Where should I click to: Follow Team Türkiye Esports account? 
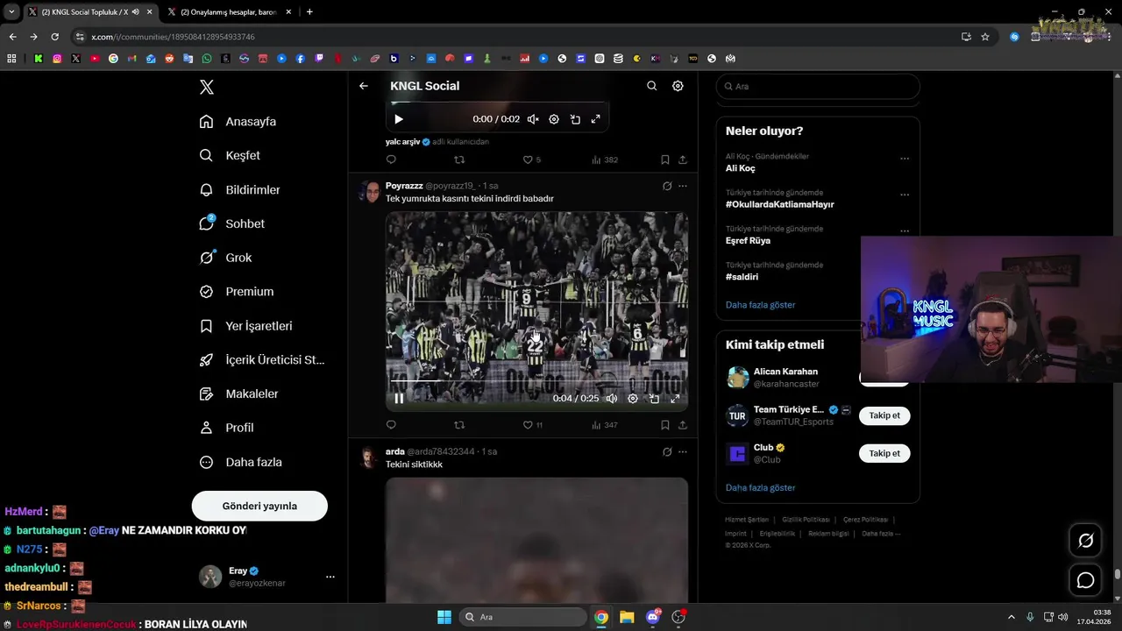click(x=884, y=415)
